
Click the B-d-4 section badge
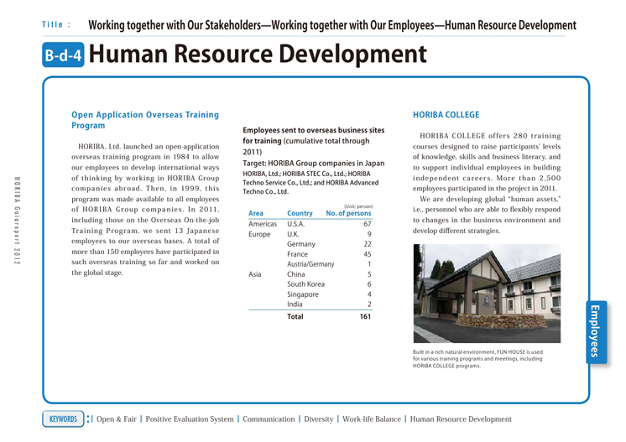[63, 55]
